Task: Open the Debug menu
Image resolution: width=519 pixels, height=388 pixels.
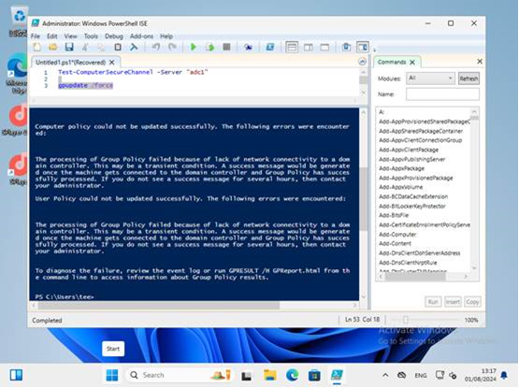Action: [x=114, y=36]
